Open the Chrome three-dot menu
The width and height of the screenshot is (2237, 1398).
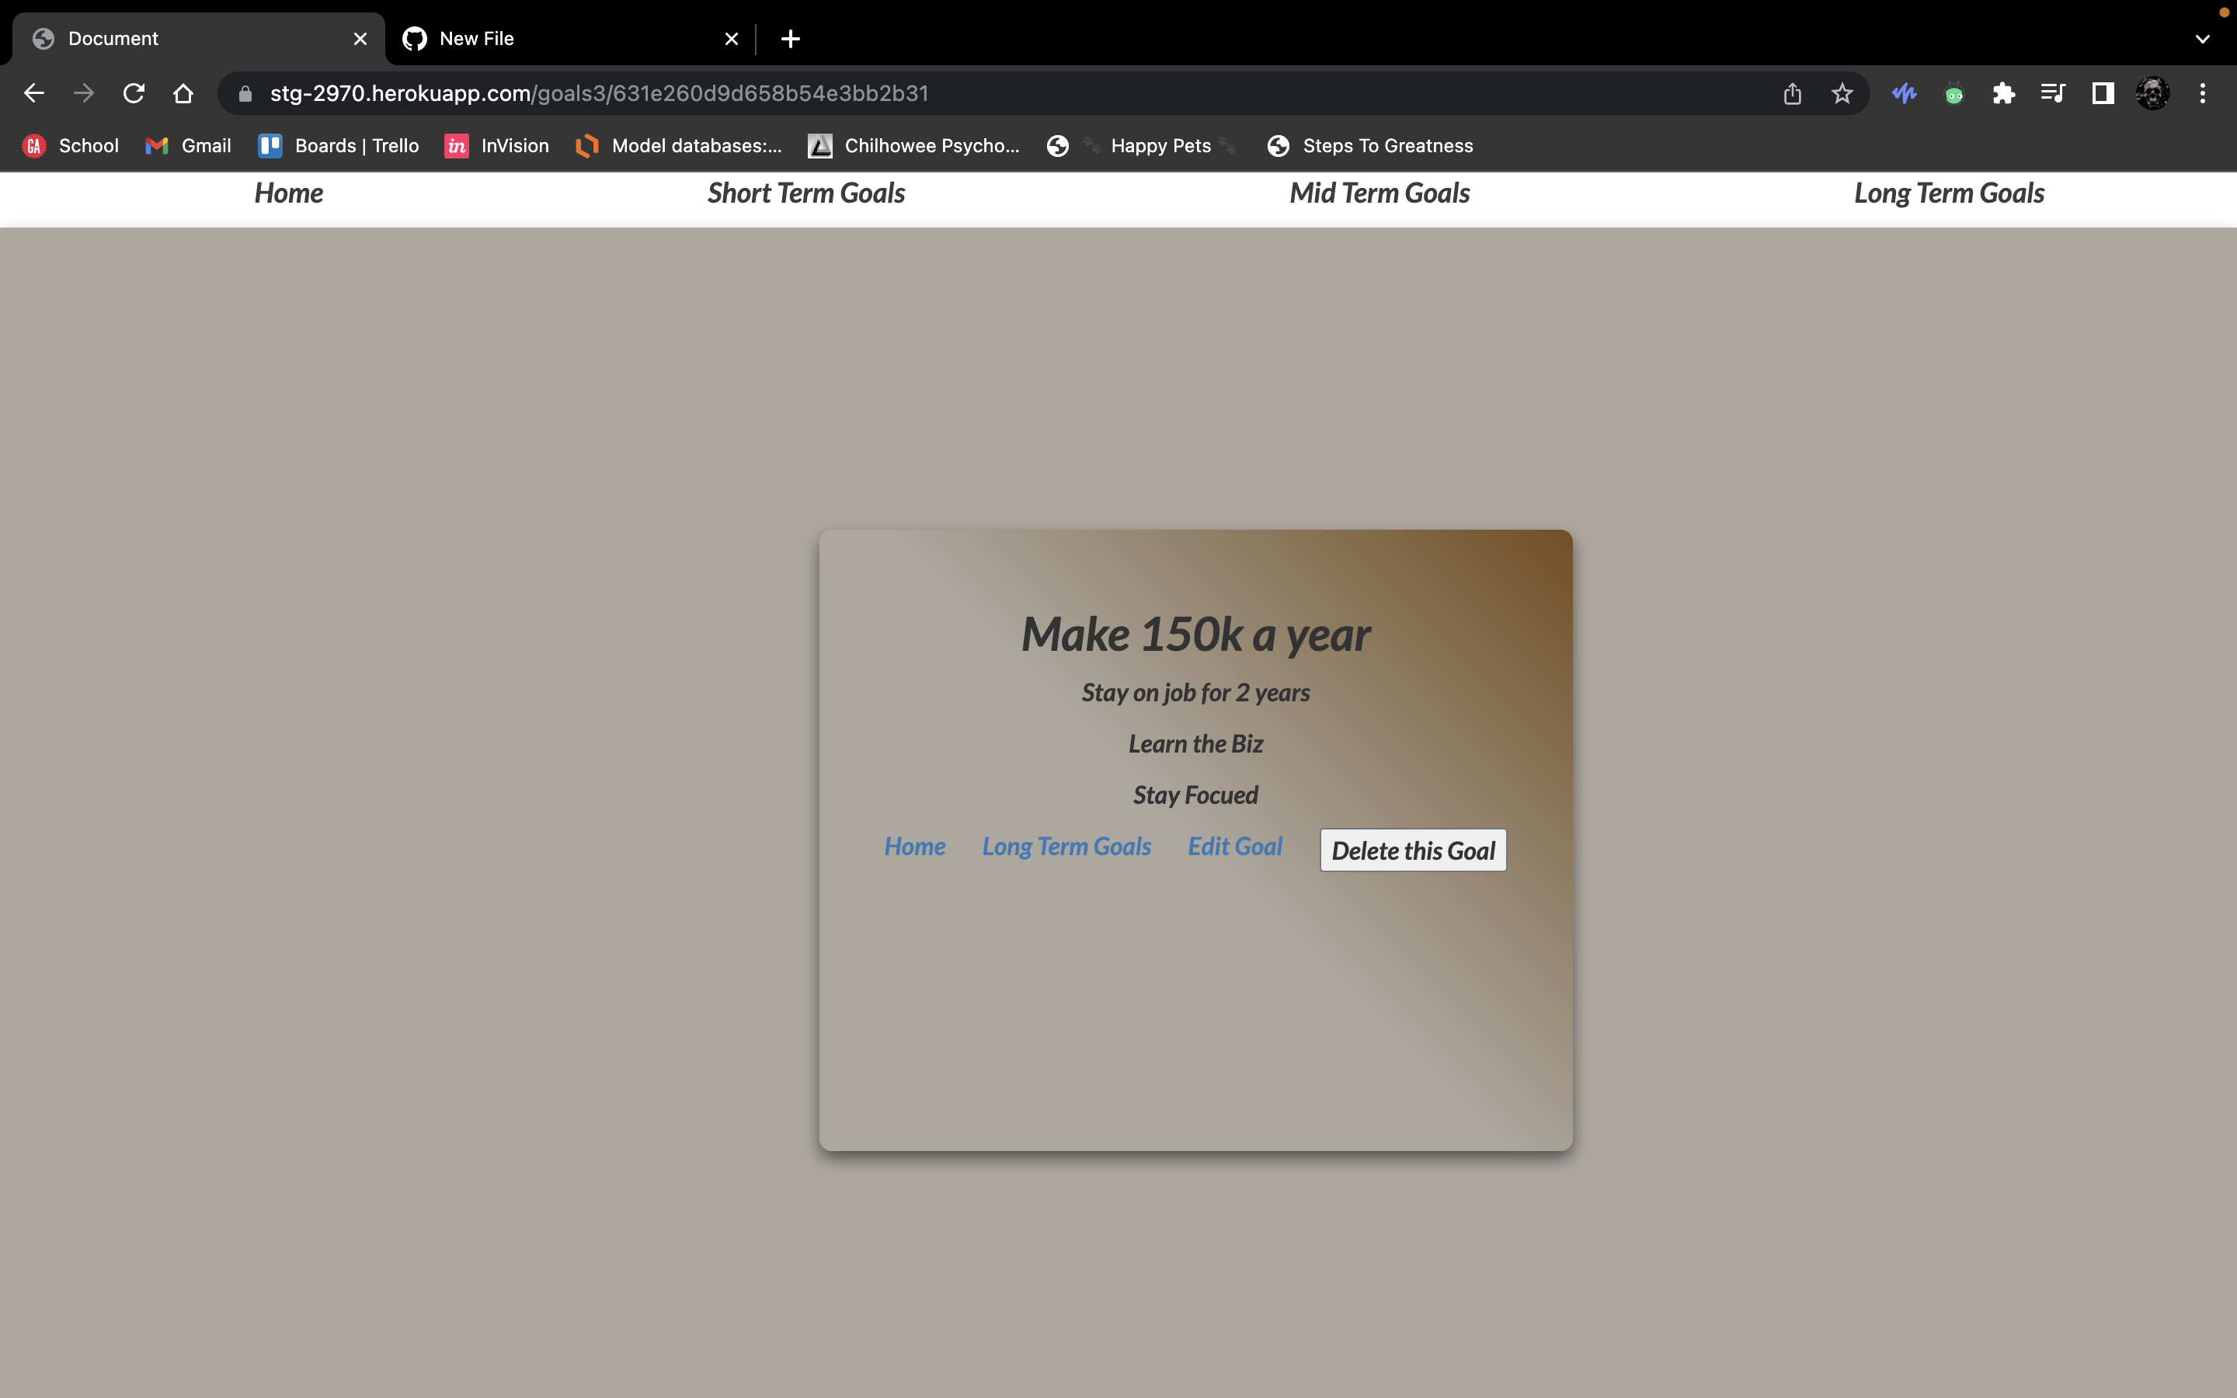(x=2202, y=92)
